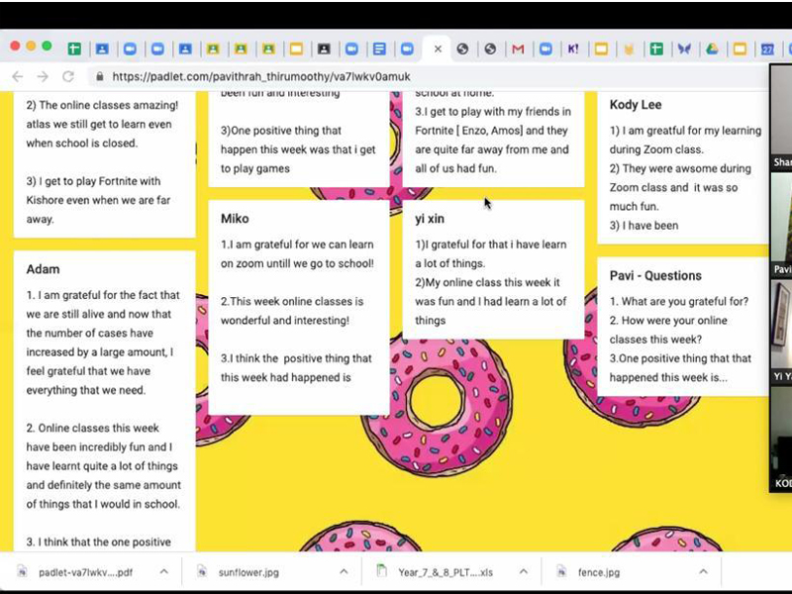Select the black Classroom icon tab
This screenshot has width=792, height=594.
[x=324, y=49]
